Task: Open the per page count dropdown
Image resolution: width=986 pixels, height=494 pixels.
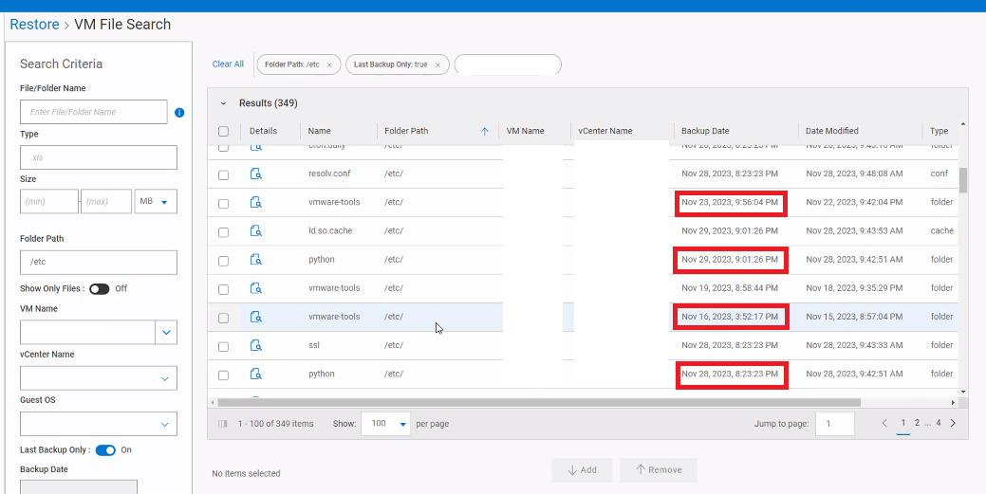Action: tap(385, 424)
